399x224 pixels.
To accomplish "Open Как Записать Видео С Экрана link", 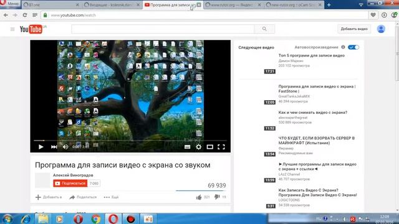I will [317, 192].
